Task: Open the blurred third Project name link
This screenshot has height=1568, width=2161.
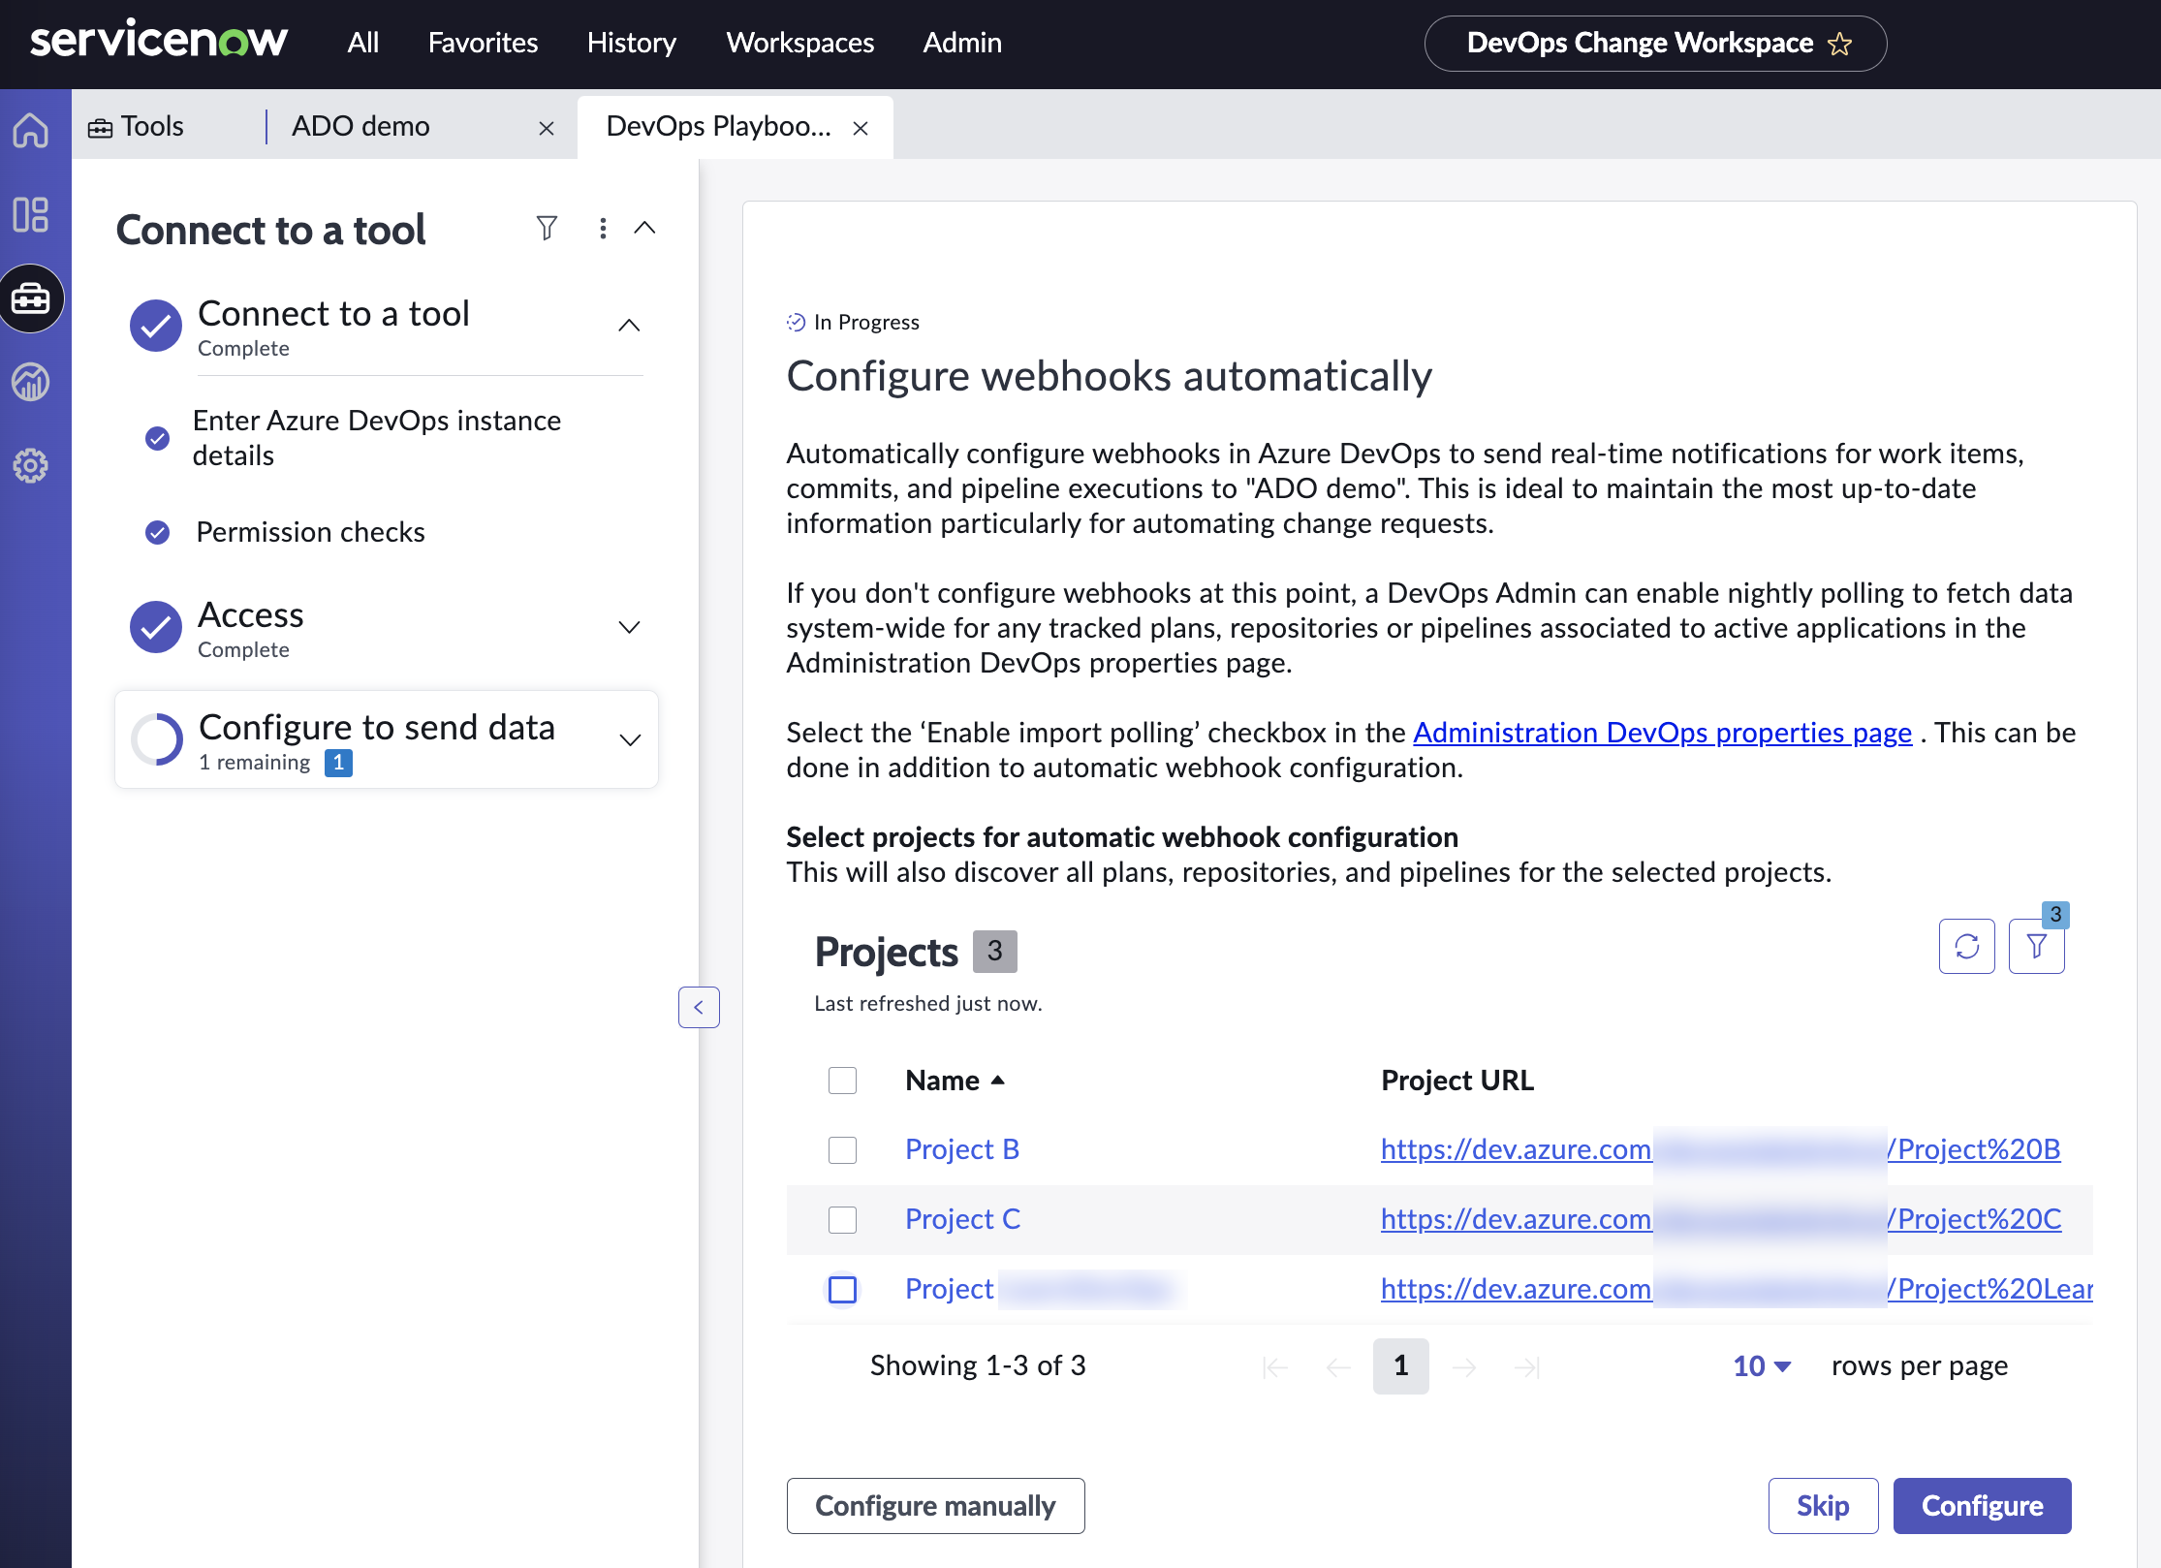Action: pyautogui.click(x=1042, y=1289)
